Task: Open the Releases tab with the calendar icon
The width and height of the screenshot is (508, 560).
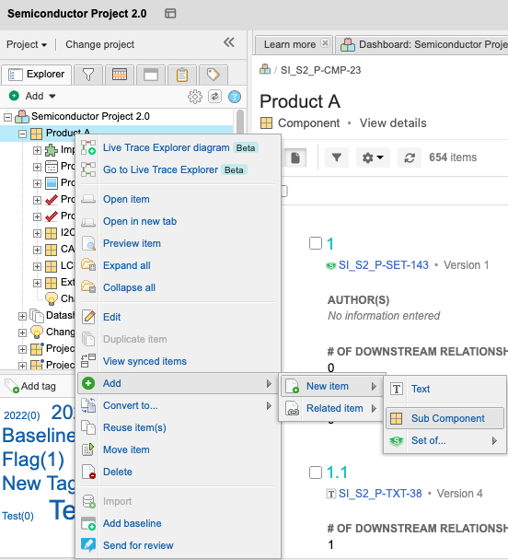Action: point(120,75)
